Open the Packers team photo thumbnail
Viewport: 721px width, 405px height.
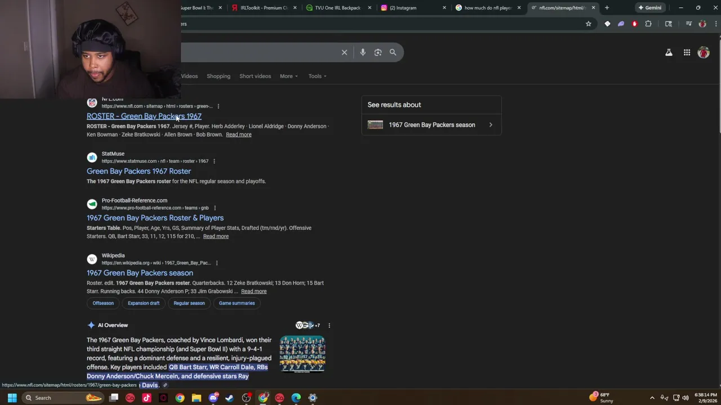click(x=302, y=354)
